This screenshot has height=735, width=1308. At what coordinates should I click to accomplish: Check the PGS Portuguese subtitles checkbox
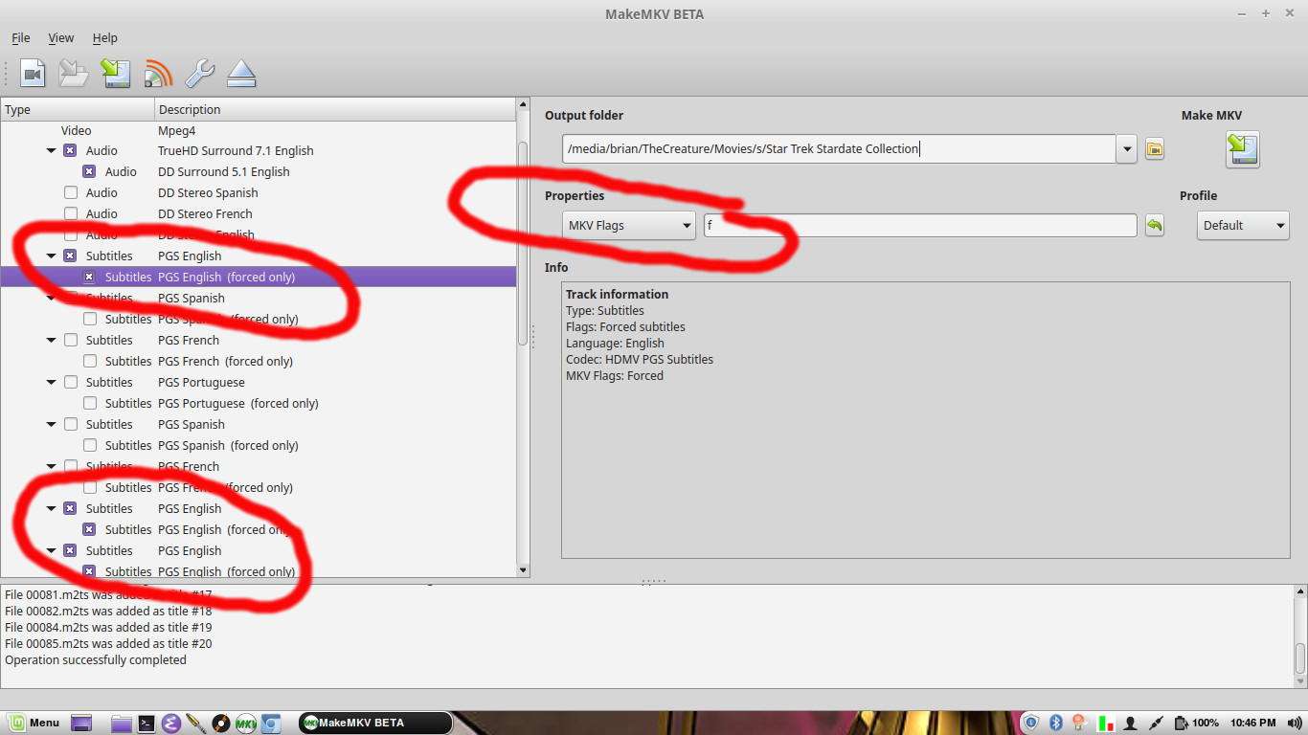pyautogui.click(x=70, y=382)
